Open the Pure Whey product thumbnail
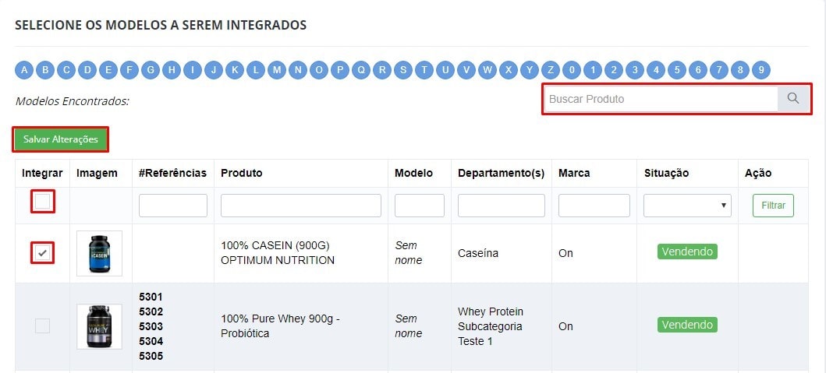This screenshot has height=373, width=826. click(99, 326)
